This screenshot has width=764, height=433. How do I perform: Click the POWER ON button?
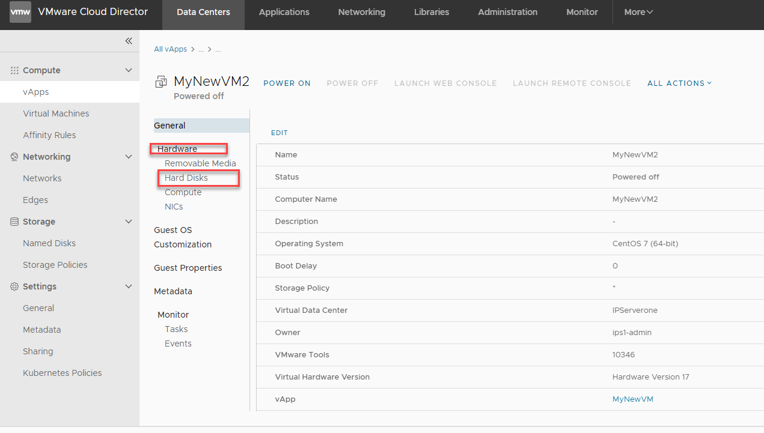pyautogui.click(x=287, y=83)
